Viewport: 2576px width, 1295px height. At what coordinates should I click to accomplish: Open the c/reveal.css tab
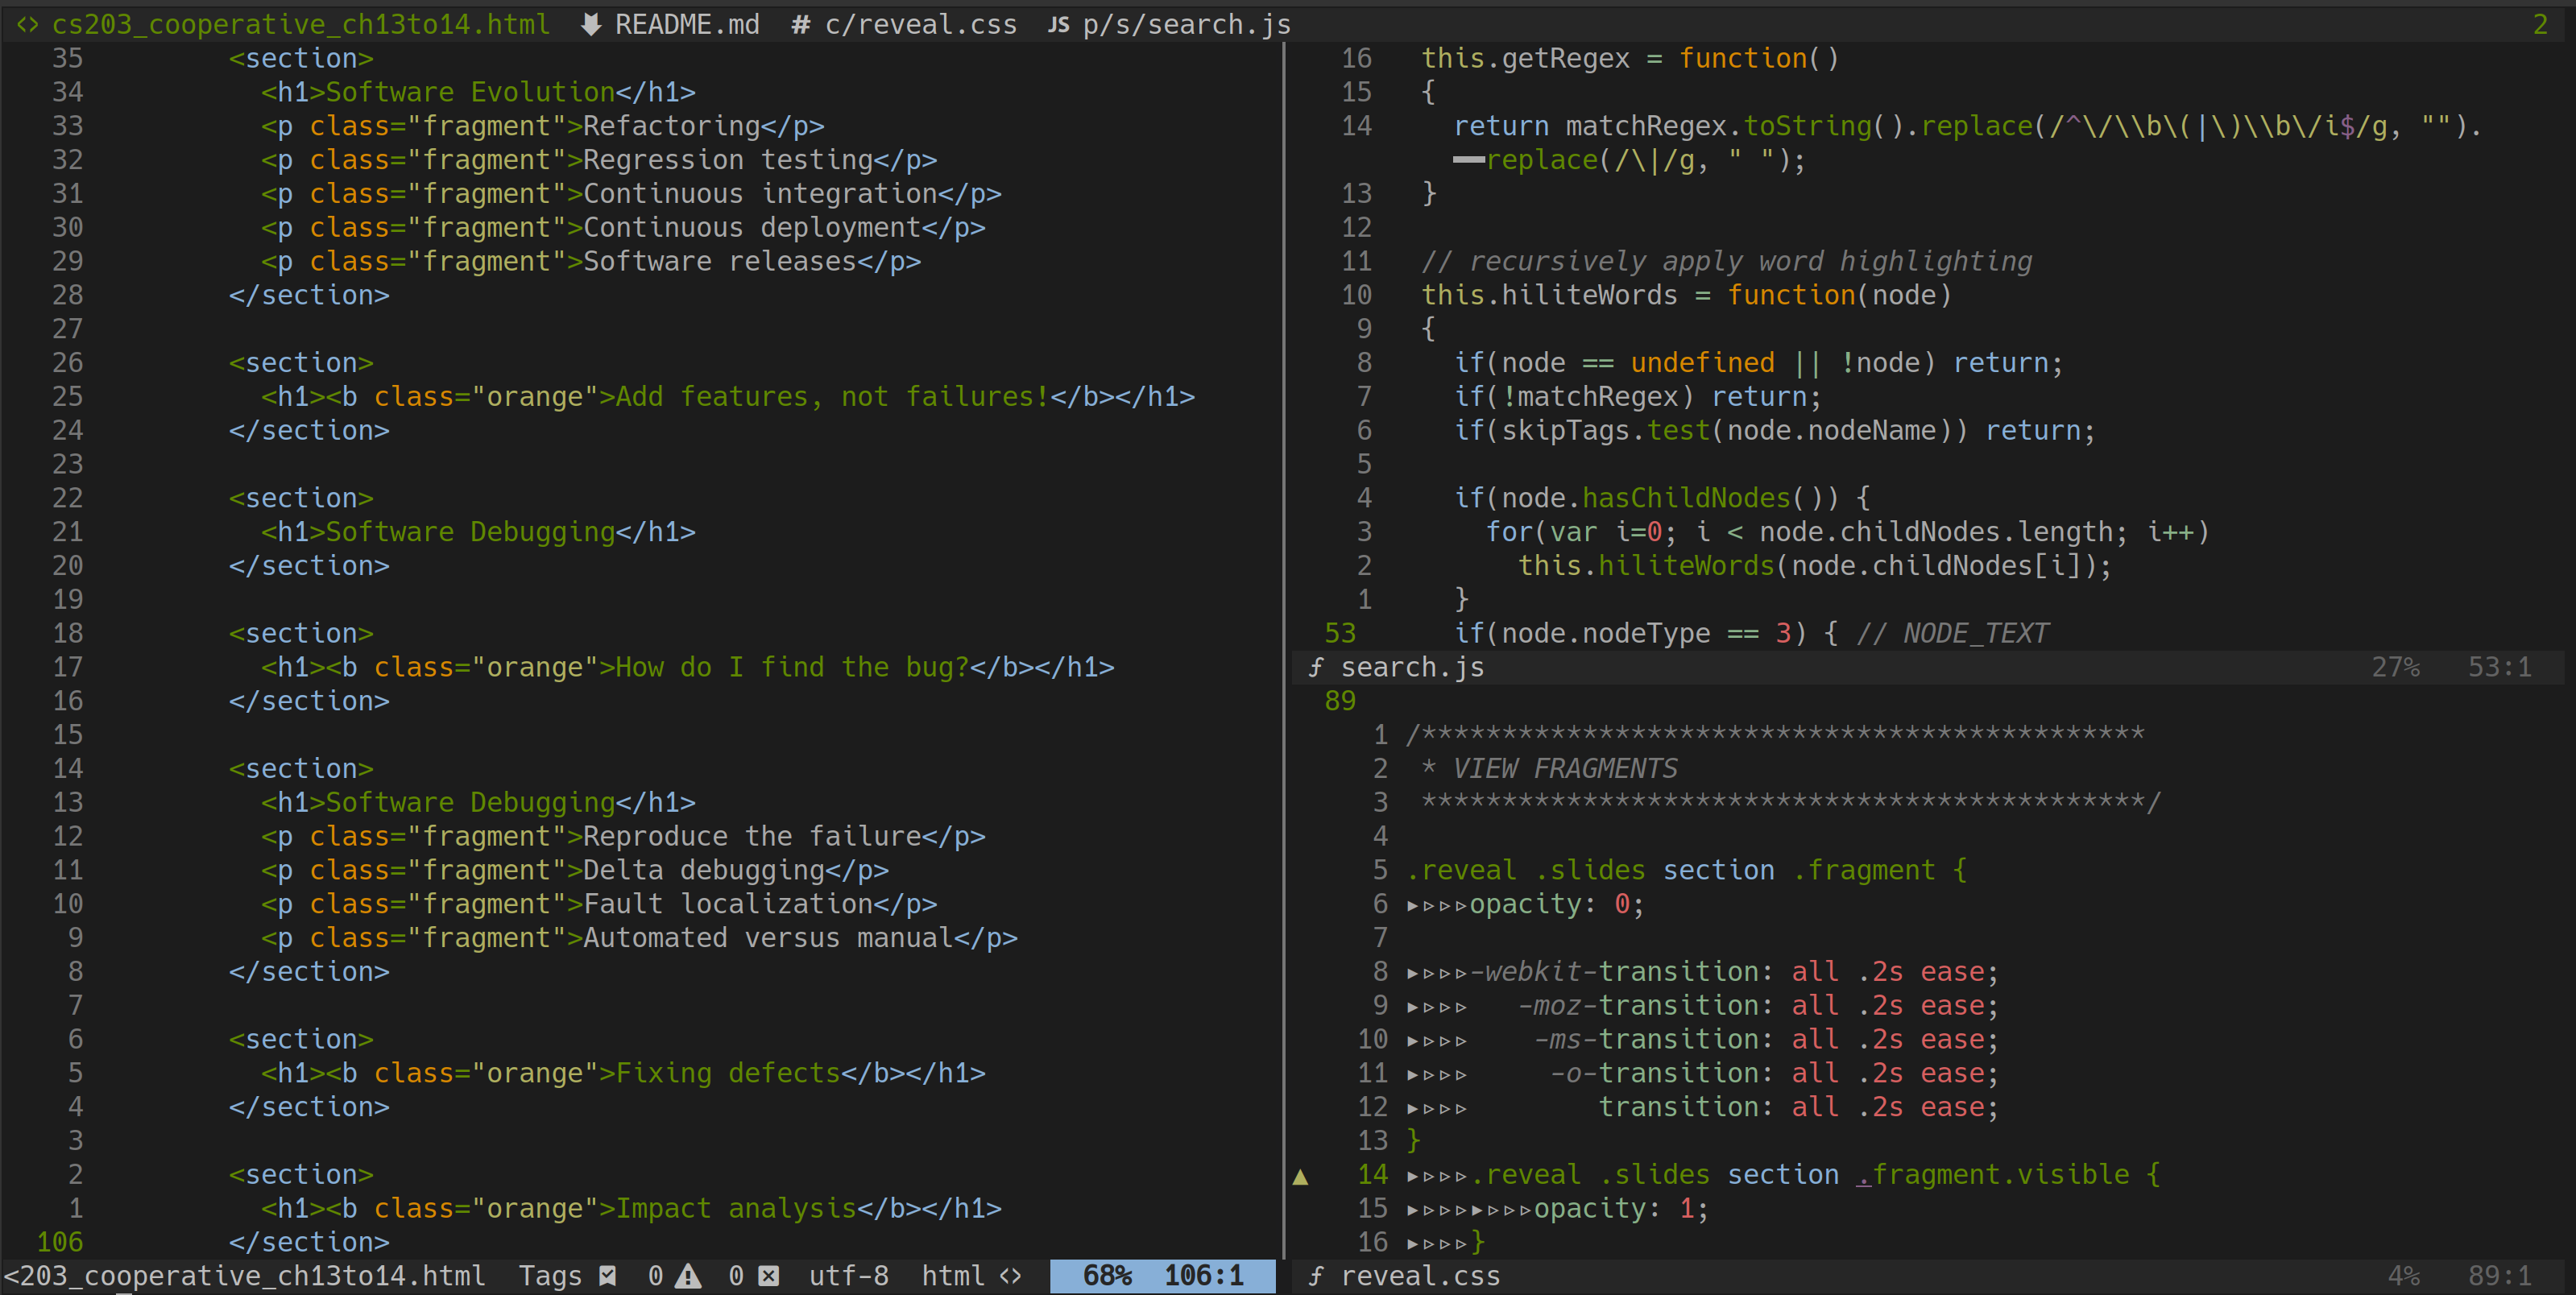[920, 24]
